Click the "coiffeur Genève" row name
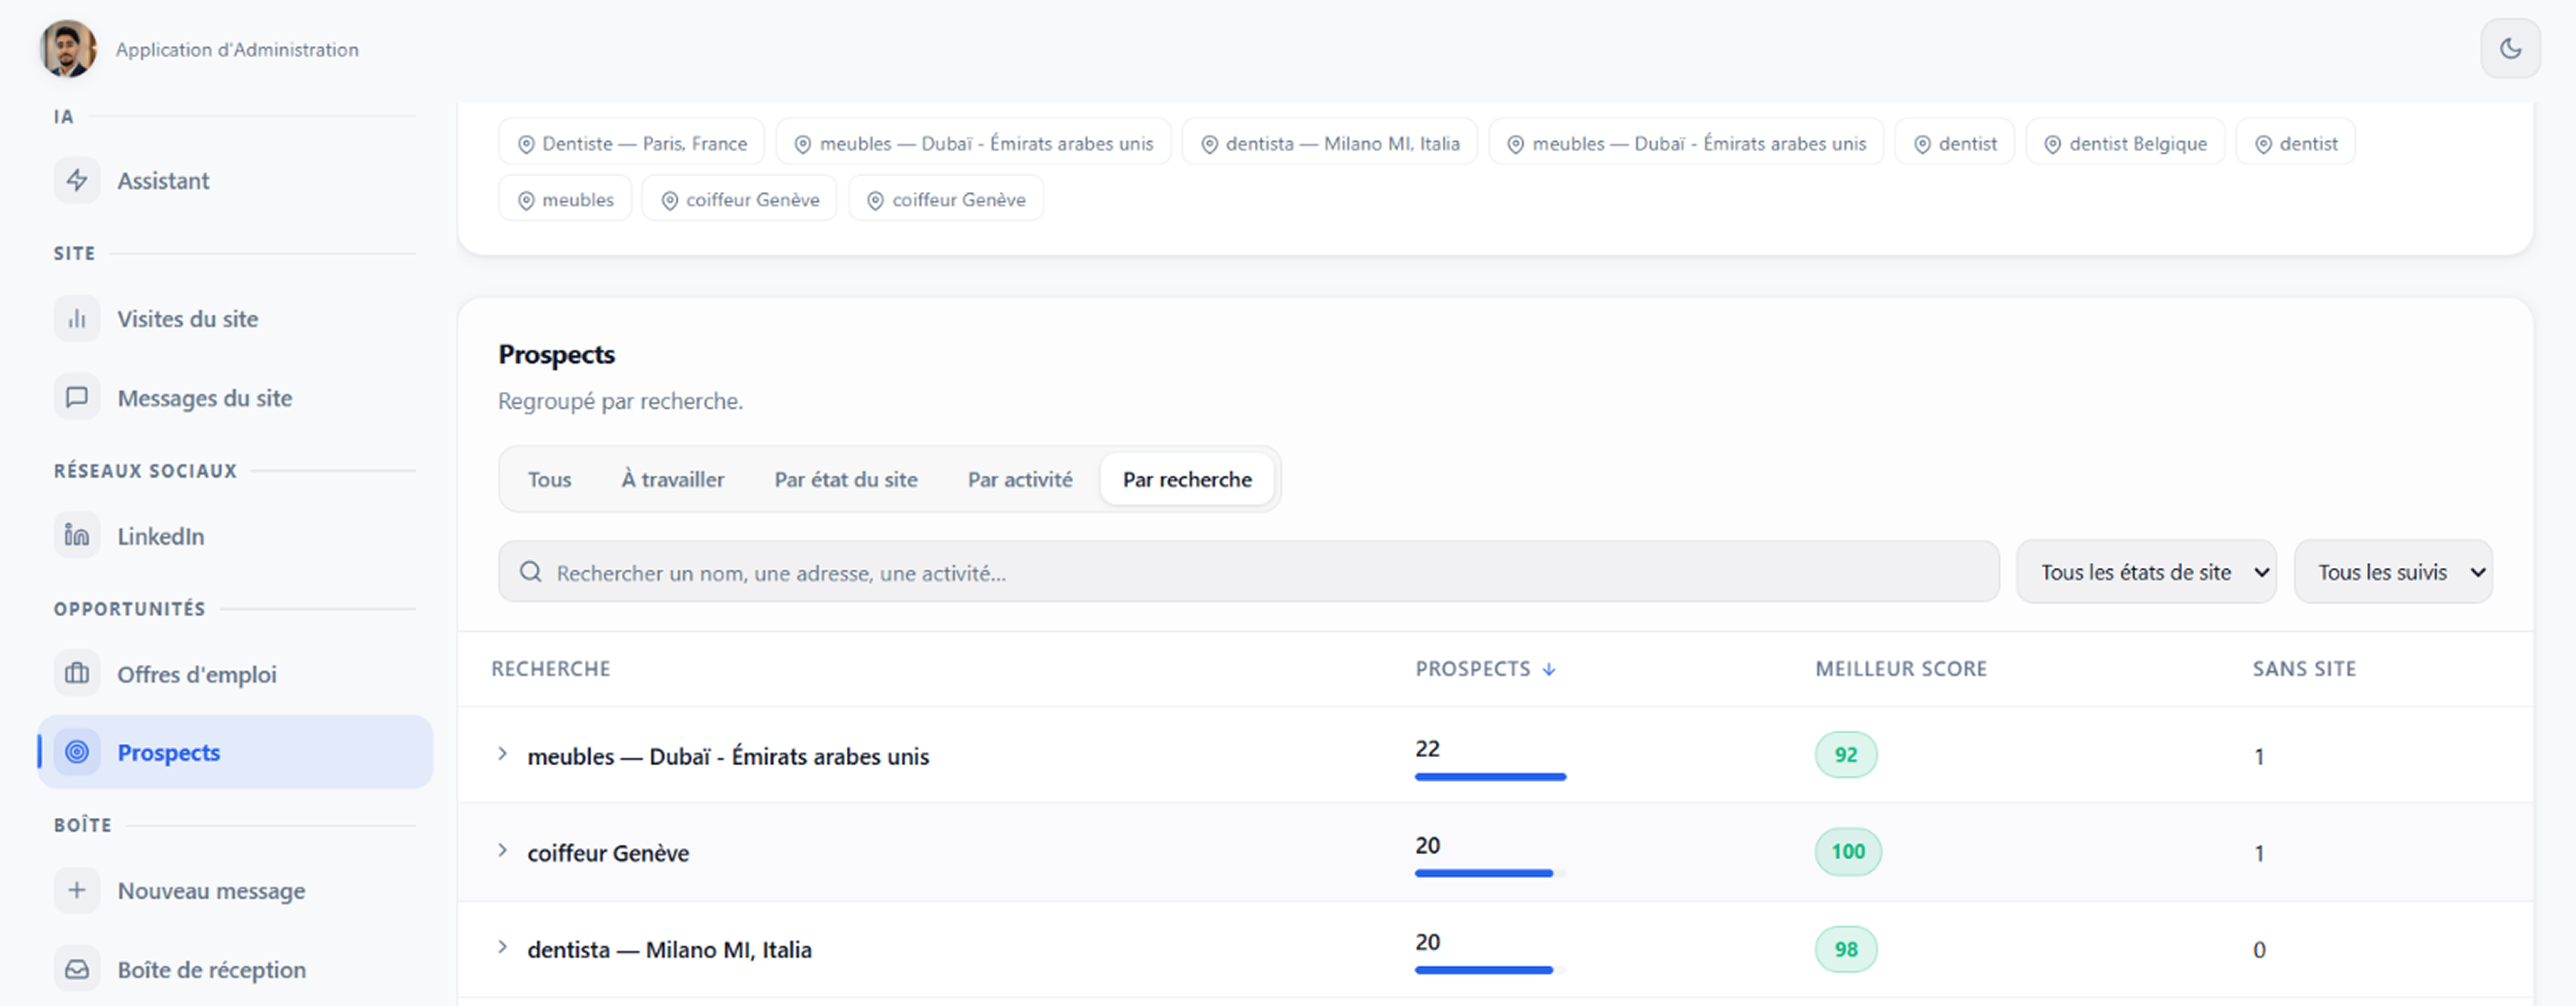Viewport: 2576px width, 1006px height. [608, 853]
